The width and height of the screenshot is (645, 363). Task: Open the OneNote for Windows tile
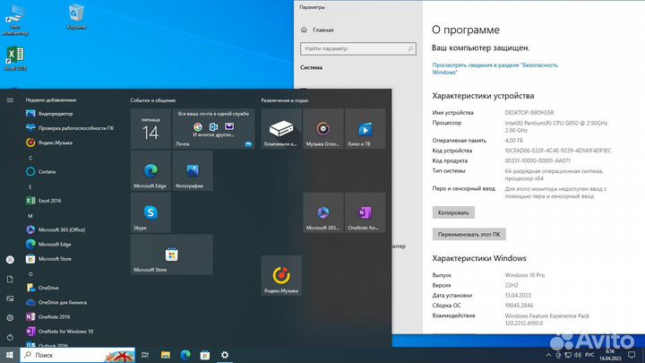pyautogui.click(x=365, y=212)
